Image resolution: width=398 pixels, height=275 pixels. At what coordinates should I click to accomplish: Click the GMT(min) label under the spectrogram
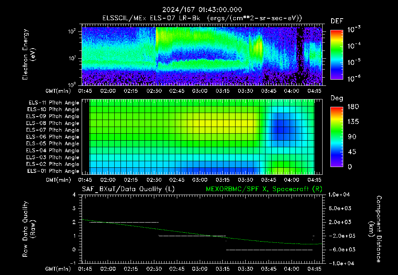coord(58,91)
